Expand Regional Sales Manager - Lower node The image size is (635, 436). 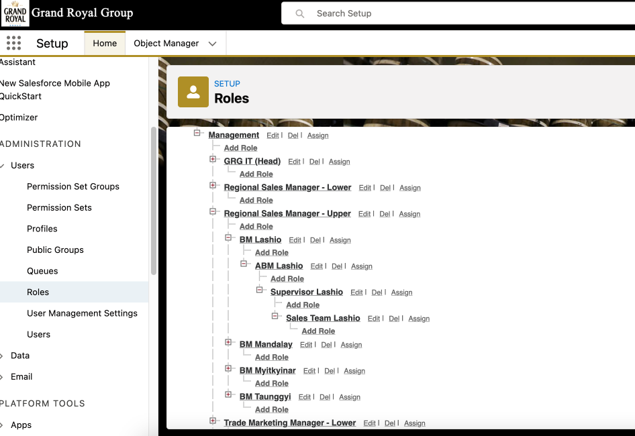pos(213,185)
